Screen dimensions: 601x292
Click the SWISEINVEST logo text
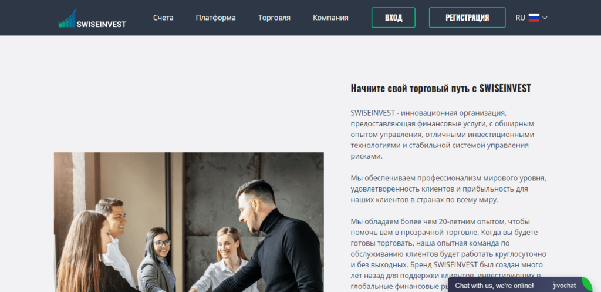click(101, 24)
